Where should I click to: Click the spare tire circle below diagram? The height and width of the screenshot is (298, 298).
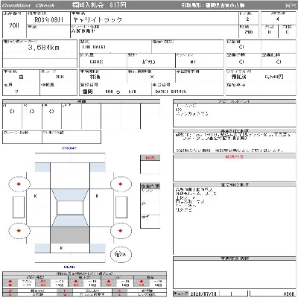(121, 254)
